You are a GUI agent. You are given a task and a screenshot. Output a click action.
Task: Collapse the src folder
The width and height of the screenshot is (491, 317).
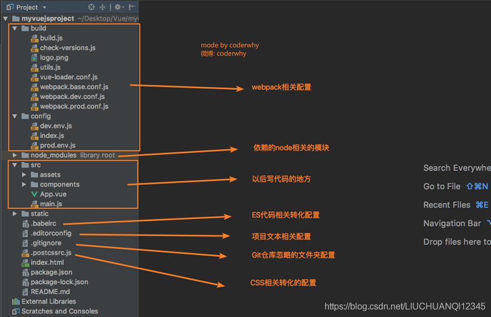[14, 165]
